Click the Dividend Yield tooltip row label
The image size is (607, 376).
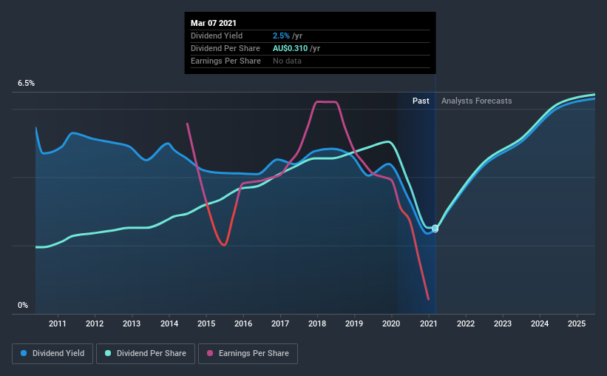coord(217,36)
